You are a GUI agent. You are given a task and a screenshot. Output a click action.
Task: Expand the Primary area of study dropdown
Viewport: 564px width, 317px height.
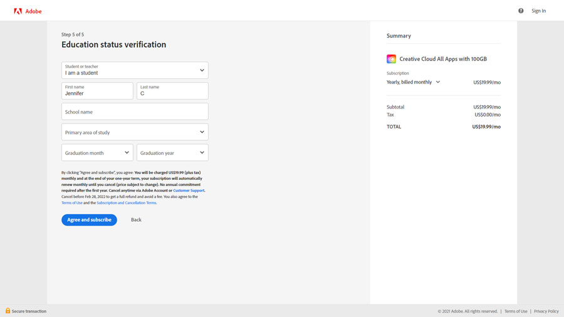(x=135, y=132)
